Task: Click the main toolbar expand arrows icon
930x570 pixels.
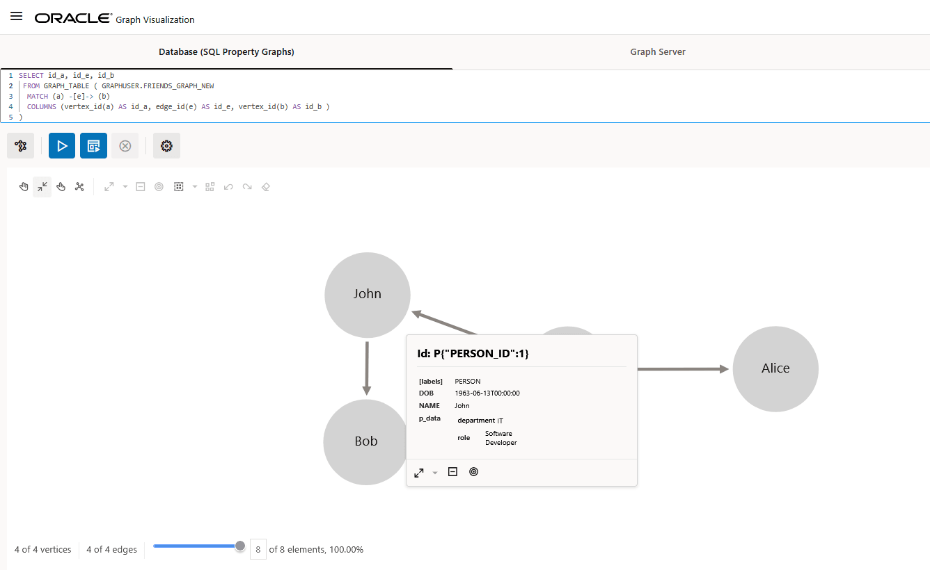Action: click(109, 187)
